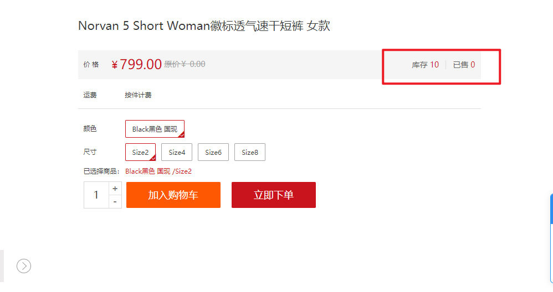Add item with 加入购物车 button

click(x=173, y=195)
